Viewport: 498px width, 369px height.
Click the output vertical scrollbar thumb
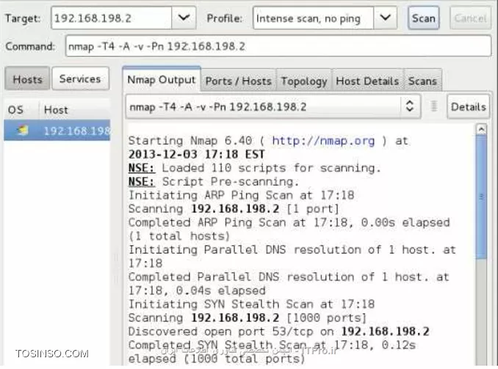click(x=482, y=197)
